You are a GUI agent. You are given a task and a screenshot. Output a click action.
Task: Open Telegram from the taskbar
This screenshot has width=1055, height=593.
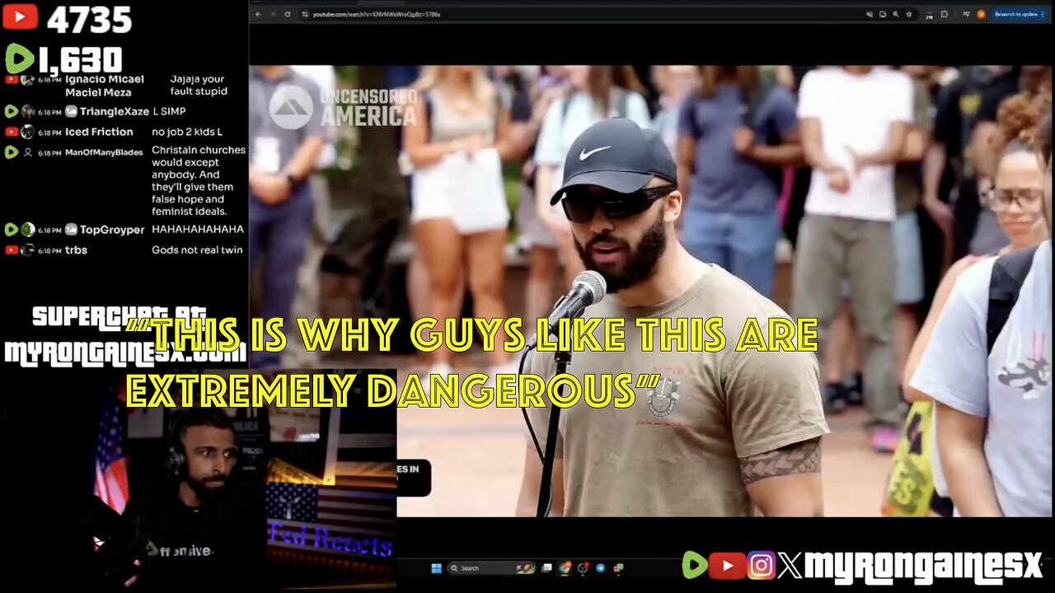601,568
